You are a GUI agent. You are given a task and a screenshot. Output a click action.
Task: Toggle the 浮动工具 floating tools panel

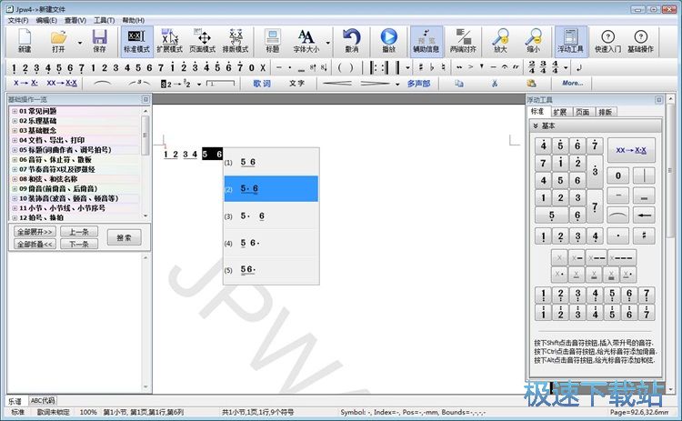[x=570, y=40]
